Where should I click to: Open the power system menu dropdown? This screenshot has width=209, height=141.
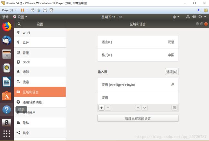(202, 17)
